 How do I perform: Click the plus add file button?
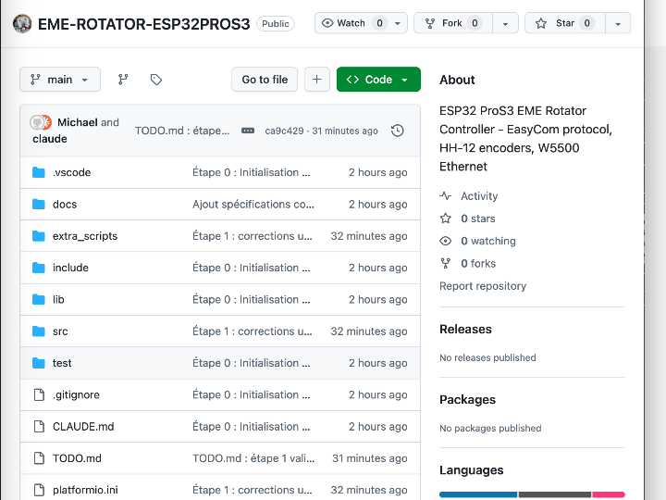[316, 80]
